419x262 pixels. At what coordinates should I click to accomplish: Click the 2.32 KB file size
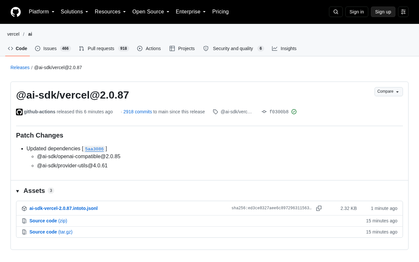coord(349,208)
